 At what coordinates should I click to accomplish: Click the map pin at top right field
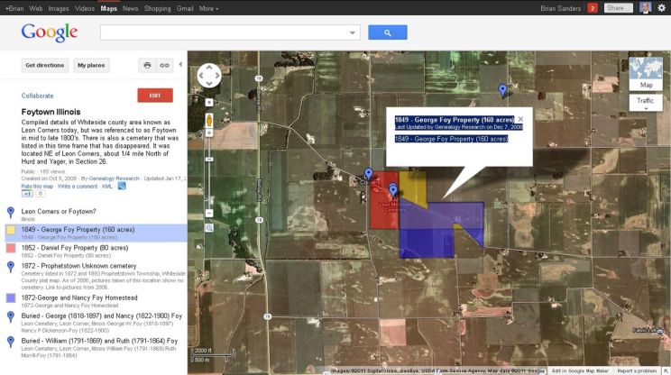click(x=502, y=90)
